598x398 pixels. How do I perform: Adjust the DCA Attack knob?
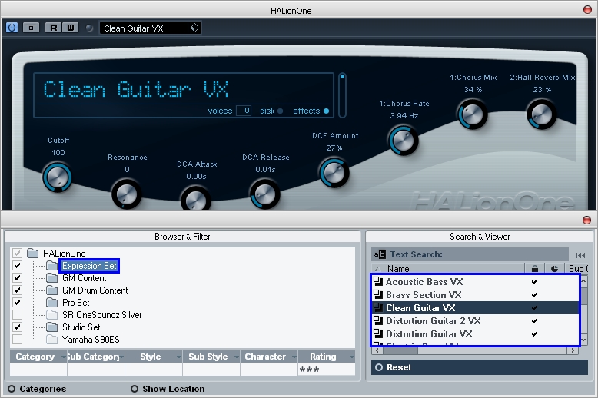[196, 199]
